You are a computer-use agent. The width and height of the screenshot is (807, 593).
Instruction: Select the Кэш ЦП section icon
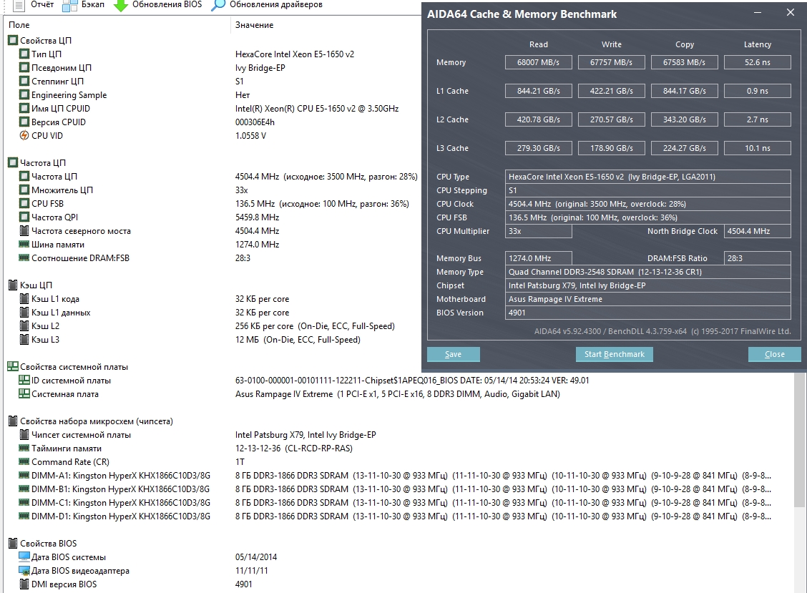point(13,285)
